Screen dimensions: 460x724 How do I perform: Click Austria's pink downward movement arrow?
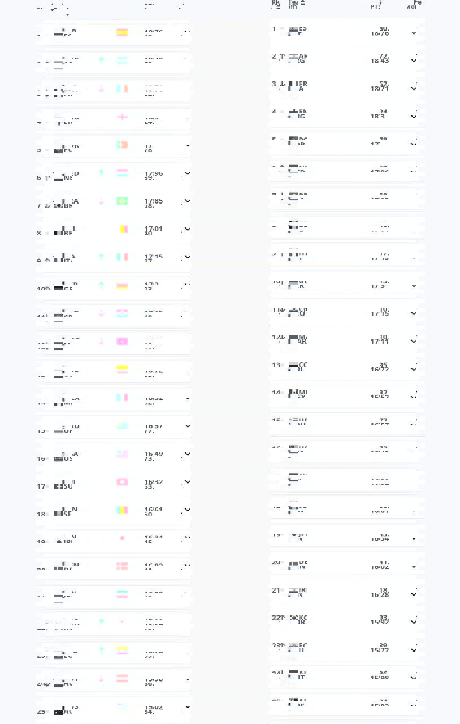pyautogui.click(x=102, y=678)
